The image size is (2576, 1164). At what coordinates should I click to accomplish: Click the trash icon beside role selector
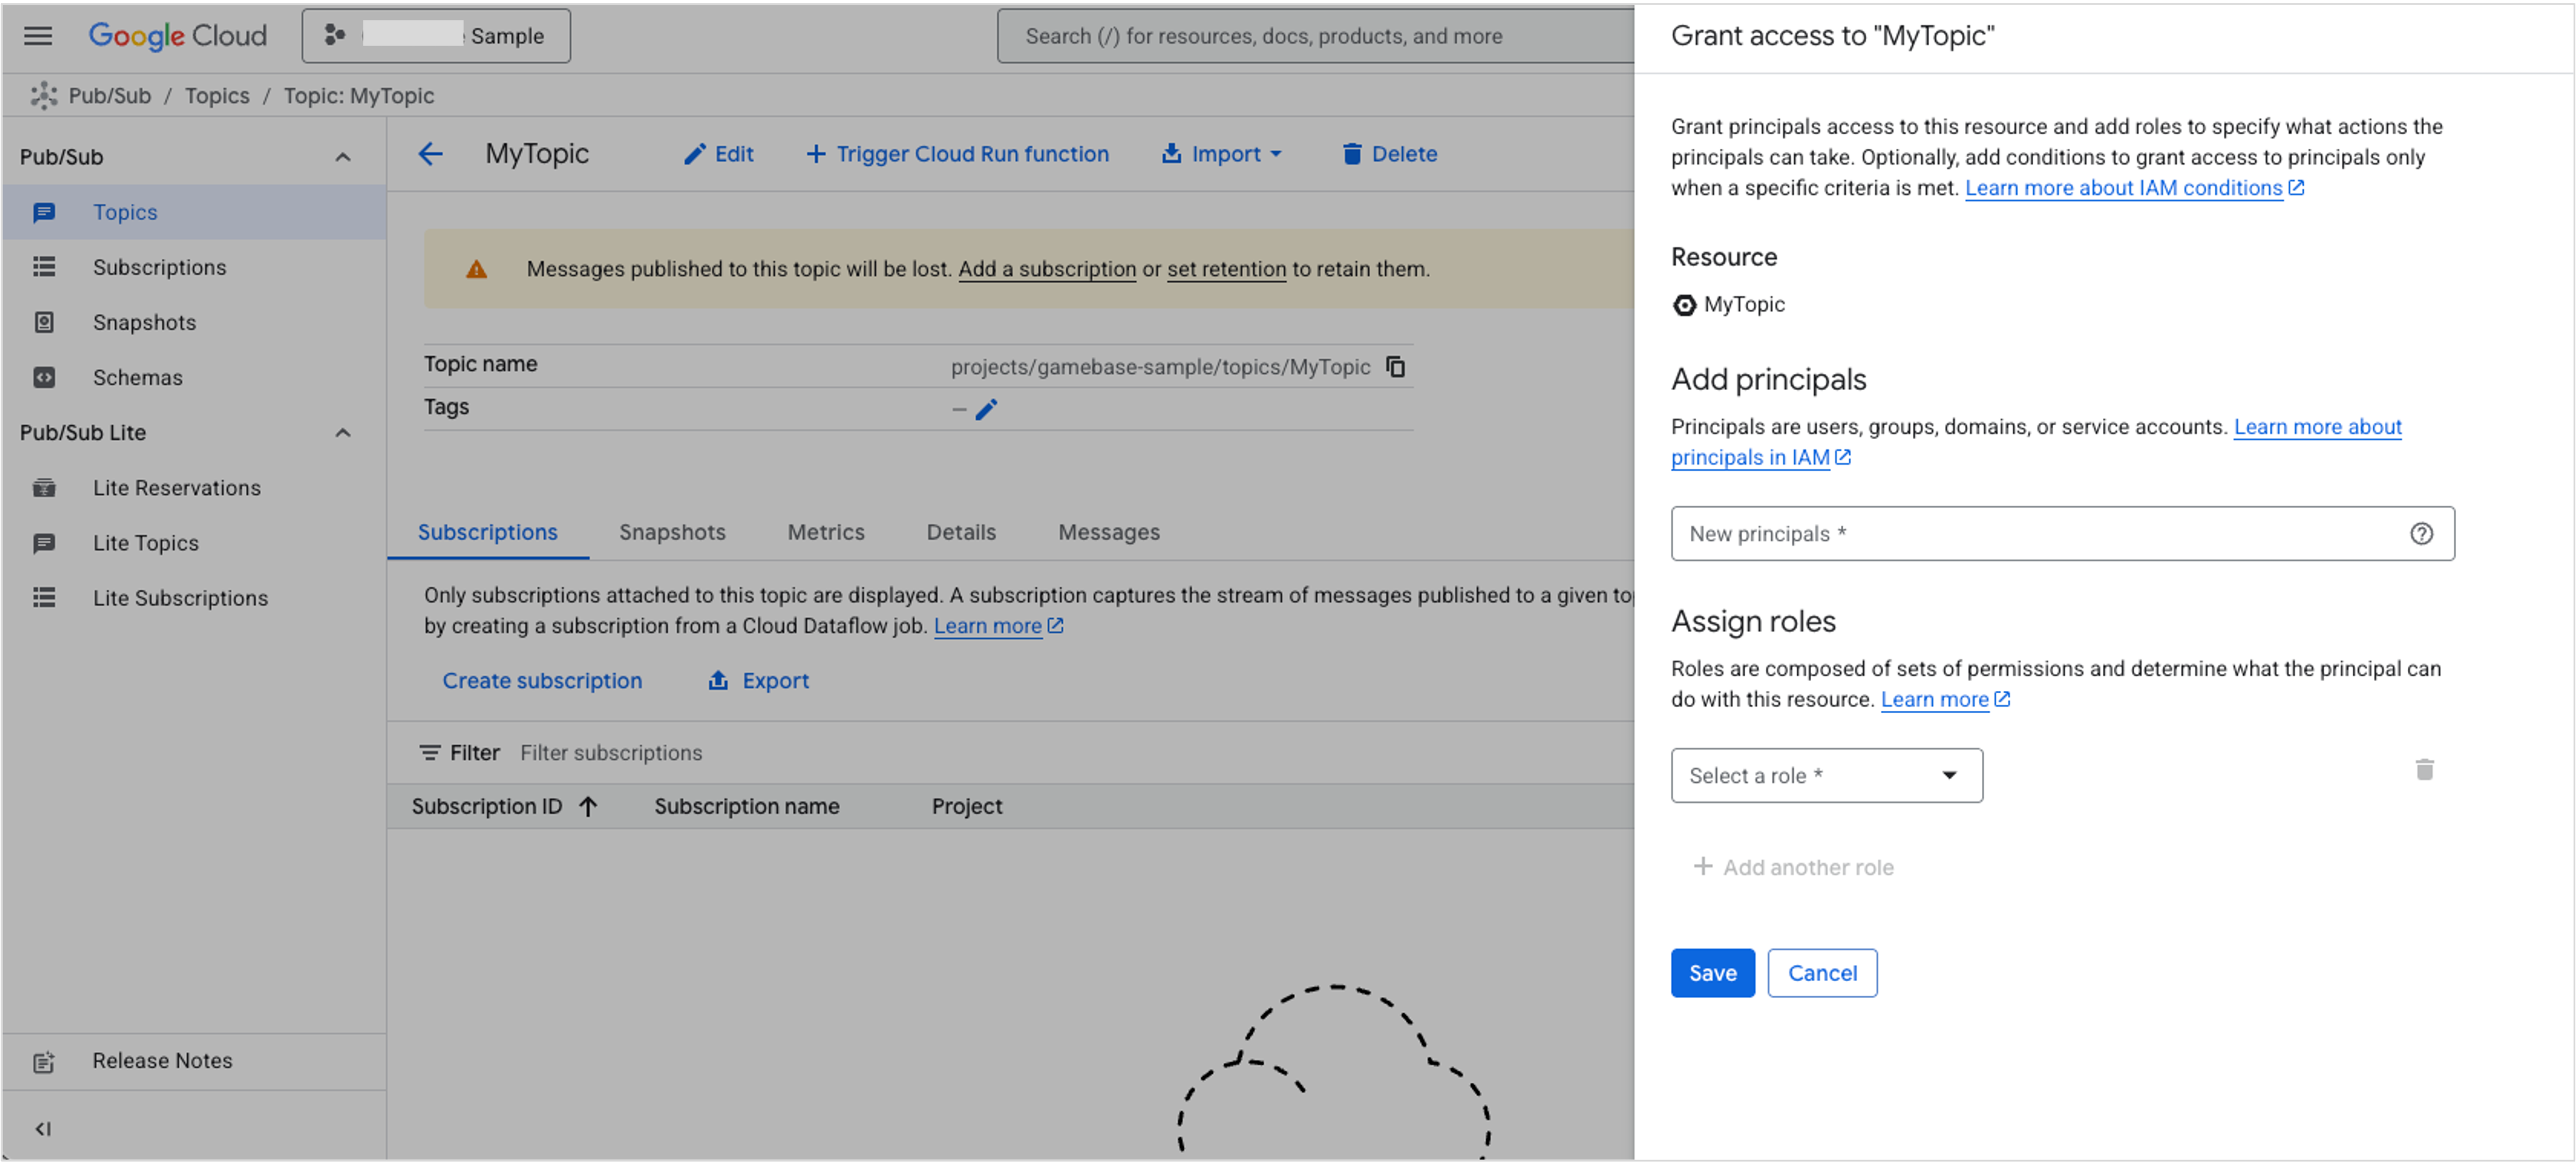click(x=2424, y=770)
